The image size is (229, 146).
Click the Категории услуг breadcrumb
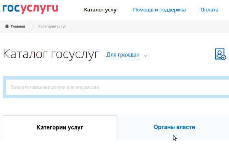tap(52, 26)
